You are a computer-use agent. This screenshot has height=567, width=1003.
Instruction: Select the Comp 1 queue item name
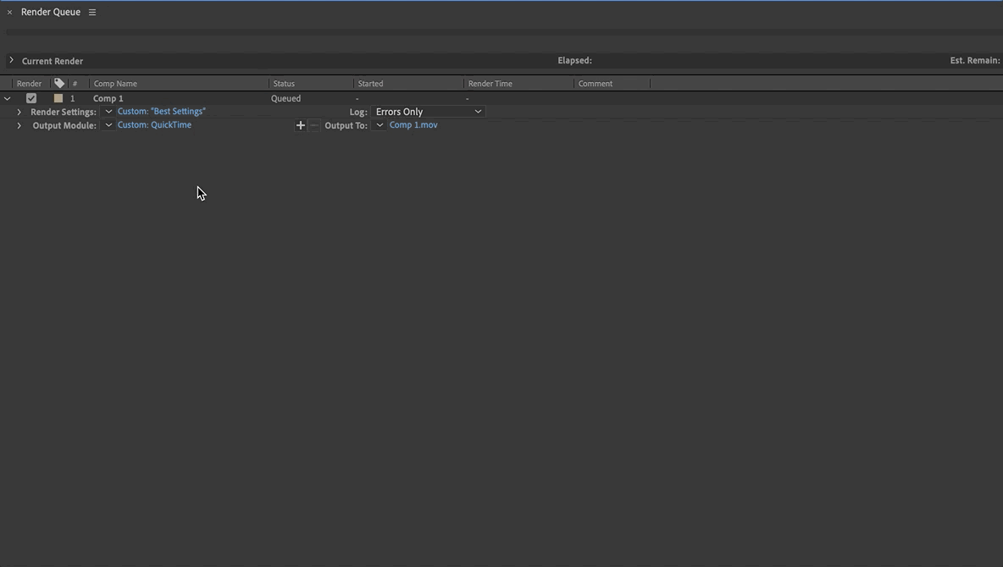click(x=108, y=98)
